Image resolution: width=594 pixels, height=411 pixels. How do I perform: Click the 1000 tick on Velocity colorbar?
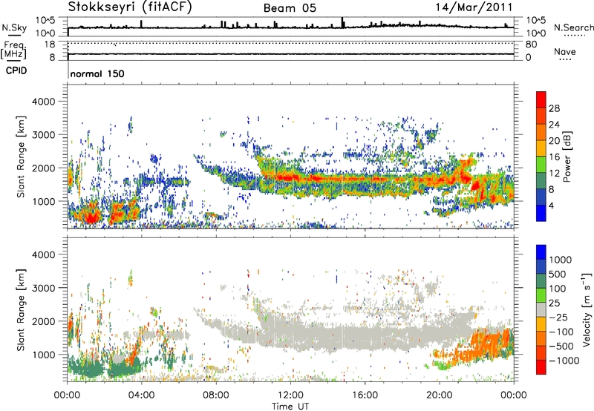coord(560,260)
